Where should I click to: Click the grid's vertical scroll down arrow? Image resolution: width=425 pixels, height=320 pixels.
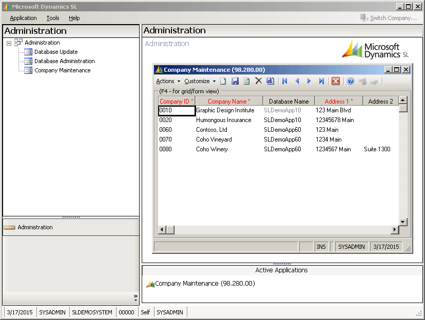pos(403,222)
